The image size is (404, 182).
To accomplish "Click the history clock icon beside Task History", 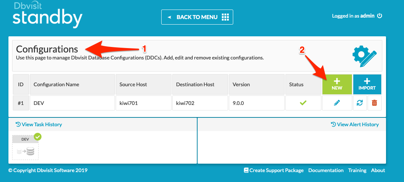I will 18,124.
